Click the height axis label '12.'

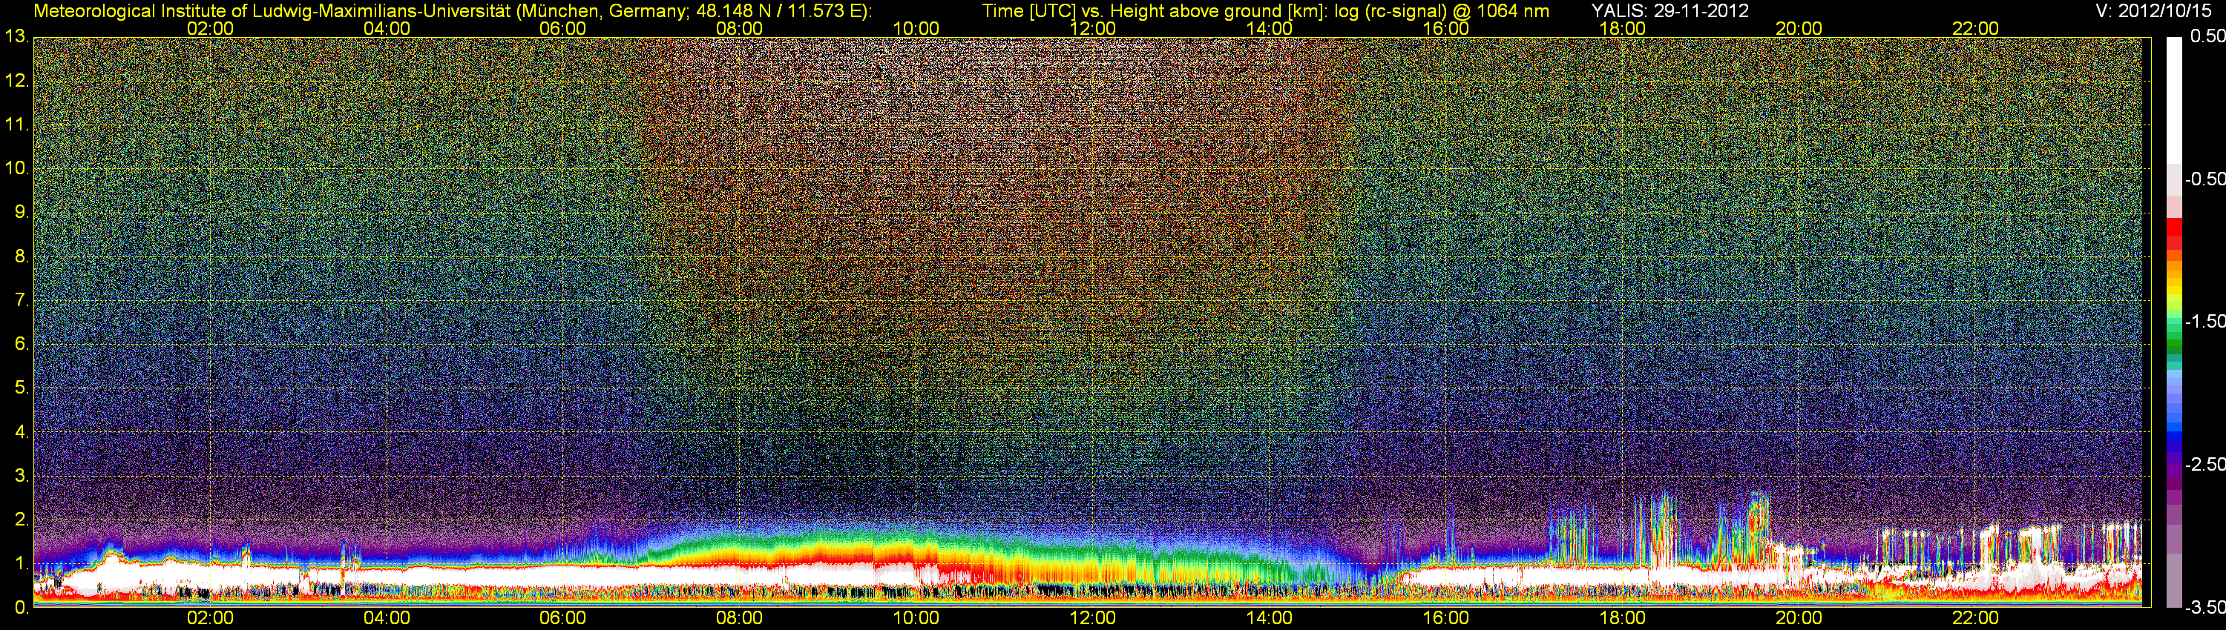16,80
